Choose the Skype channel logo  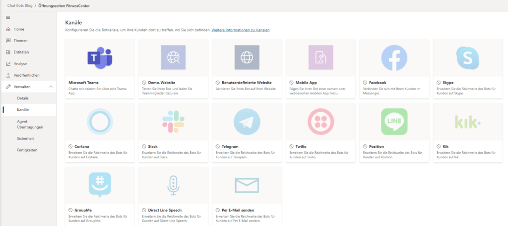467,58
